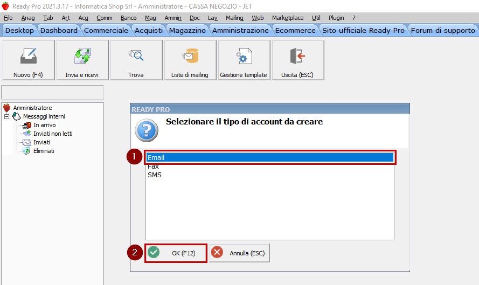Click the Inviati envelope icon

pos(27,142)
